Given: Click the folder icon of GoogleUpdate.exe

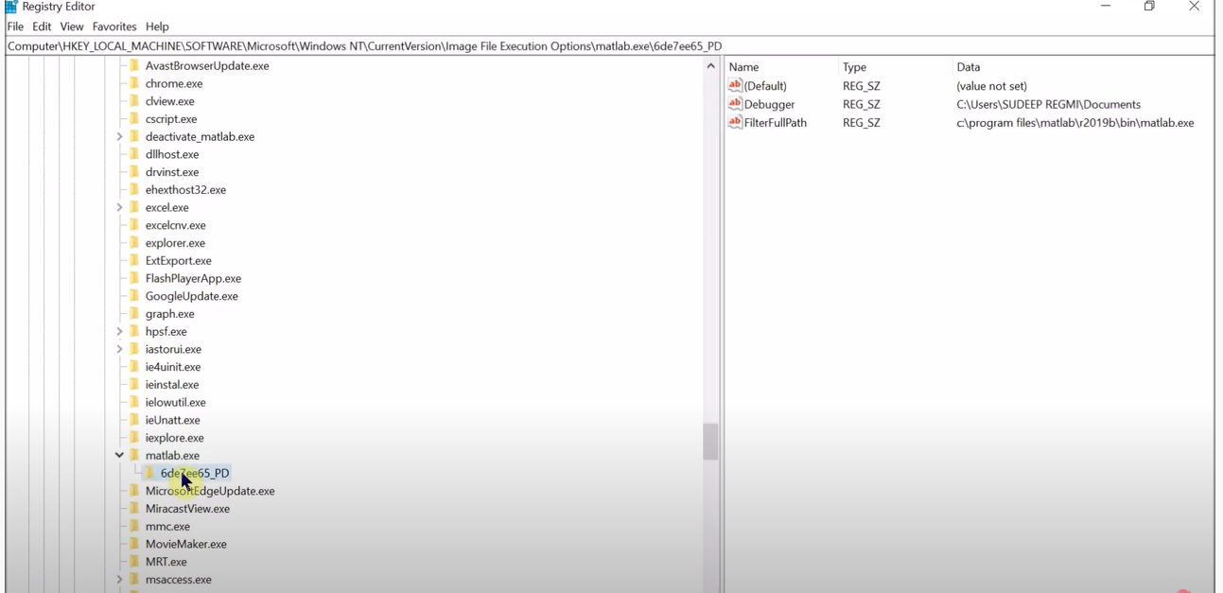Looking at the screenshot, I should pyautogui.click(x=134, y=296).
